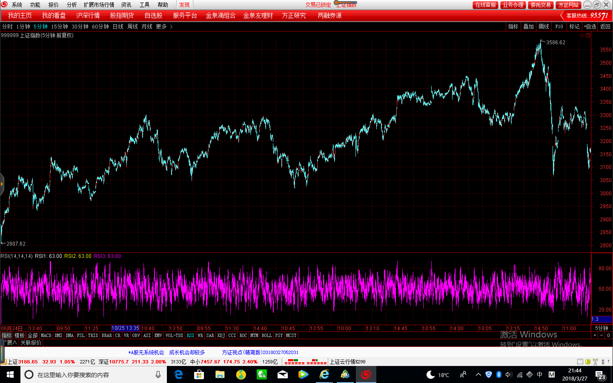Open File Explorer from the taskbar

[x=220, y=374]
